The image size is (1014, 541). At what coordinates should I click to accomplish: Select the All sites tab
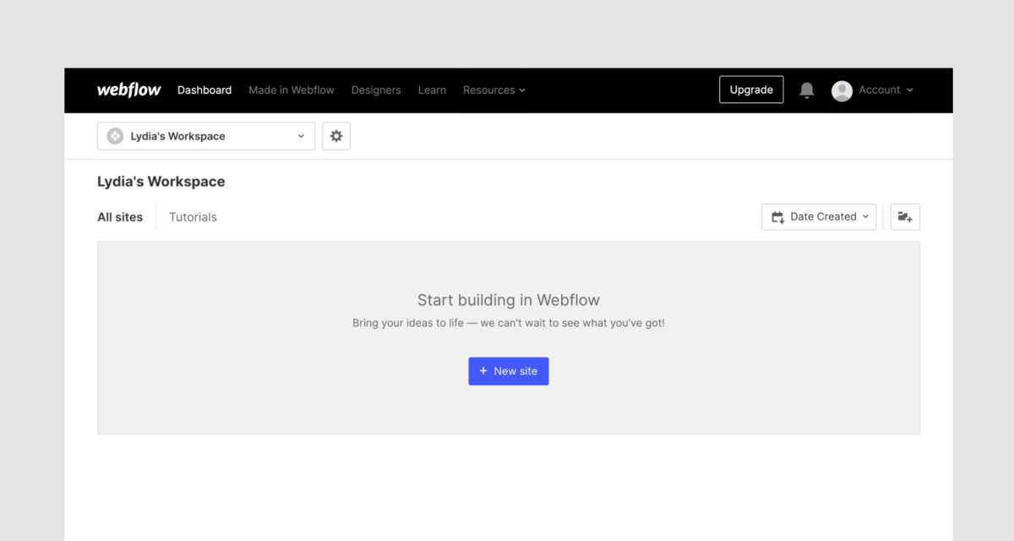click(x=120, y=216)
